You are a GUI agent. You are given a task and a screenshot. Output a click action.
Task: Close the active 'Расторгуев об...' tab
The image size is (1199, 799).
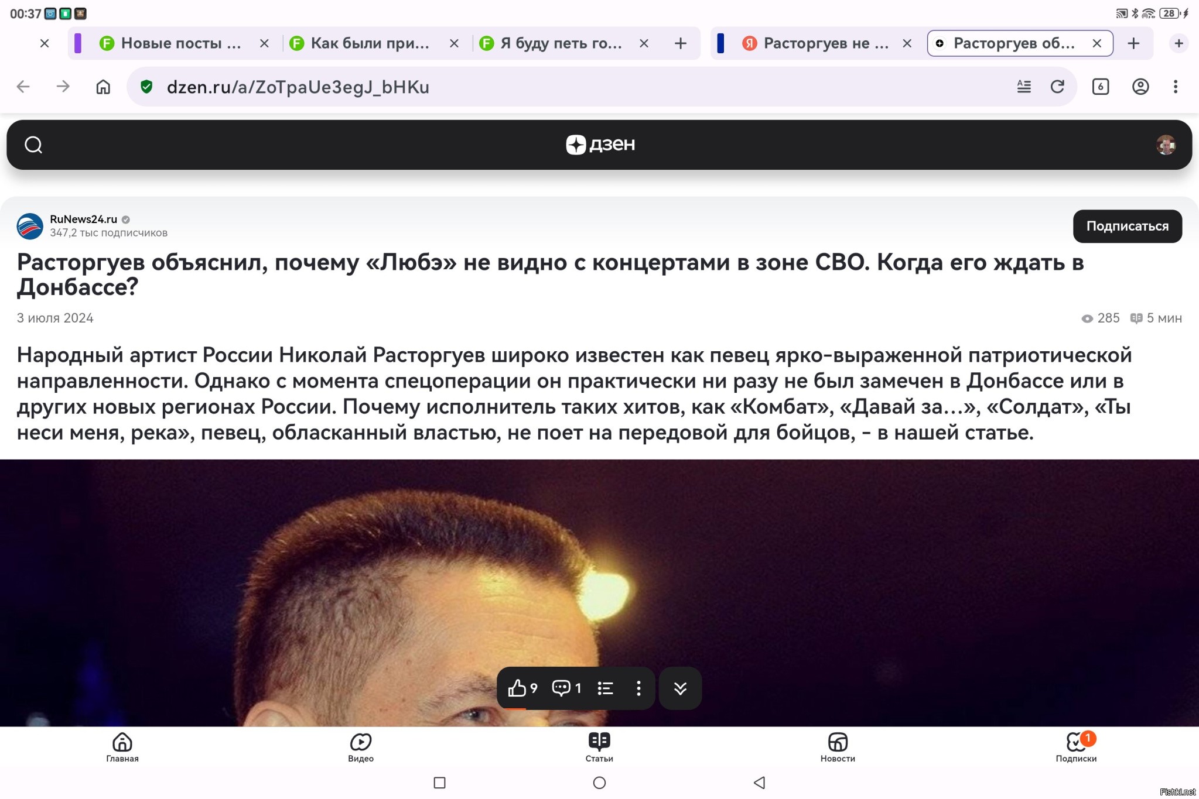[1097, 43]
